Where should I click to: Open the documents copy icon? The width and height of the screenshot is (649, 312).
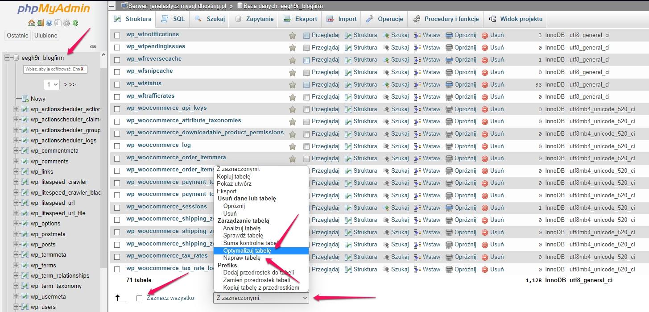click(58, 23)
